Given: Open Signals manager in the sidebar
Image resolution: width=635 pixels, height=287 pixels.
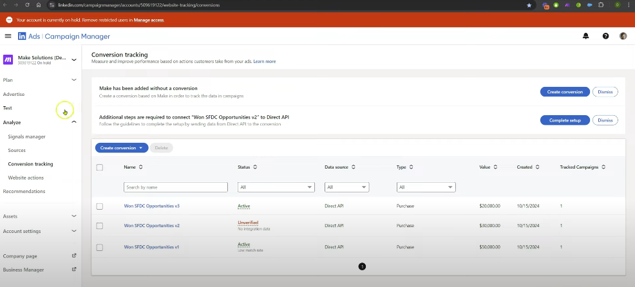Looking at the screenshot, I should coord(27,137).
